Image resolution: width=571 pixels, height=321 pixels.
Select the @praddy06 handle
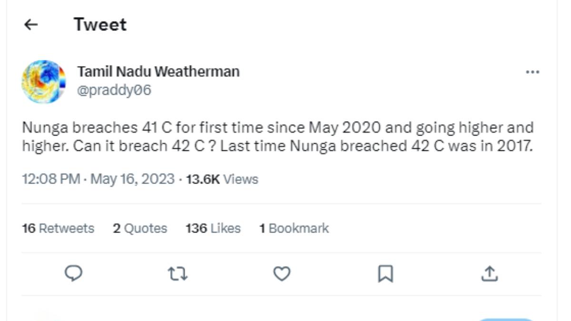click(x=113, y=89)
